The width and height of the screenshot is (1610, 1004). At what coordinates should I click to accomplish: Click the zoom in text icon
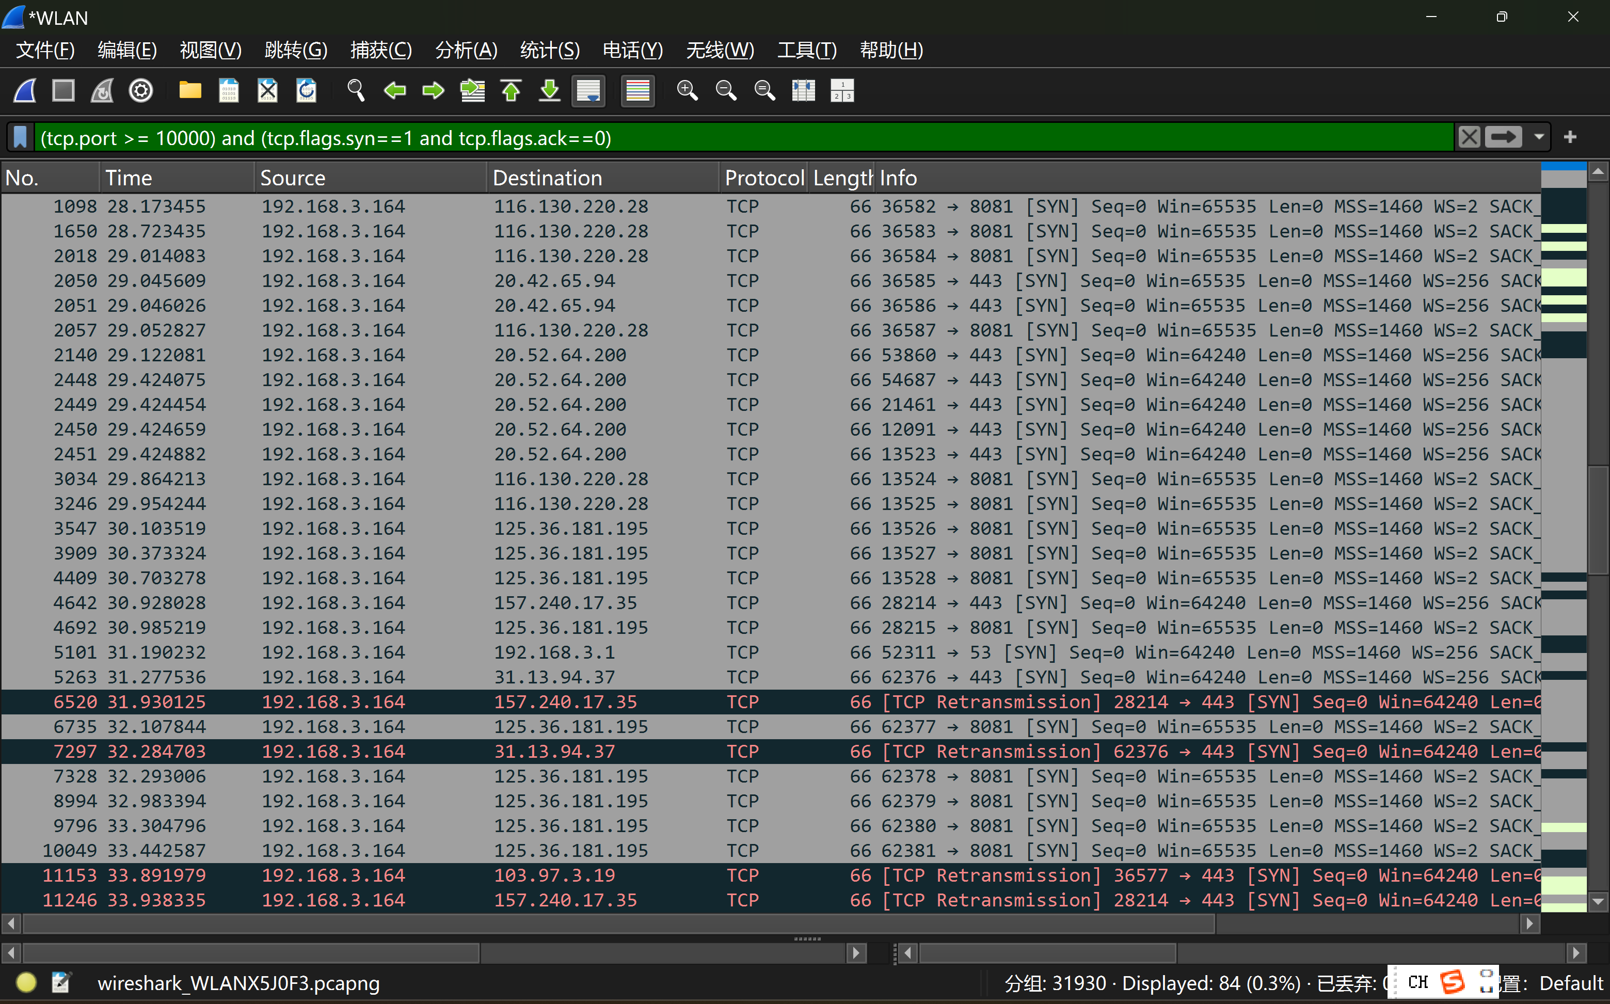coord(687,90)
